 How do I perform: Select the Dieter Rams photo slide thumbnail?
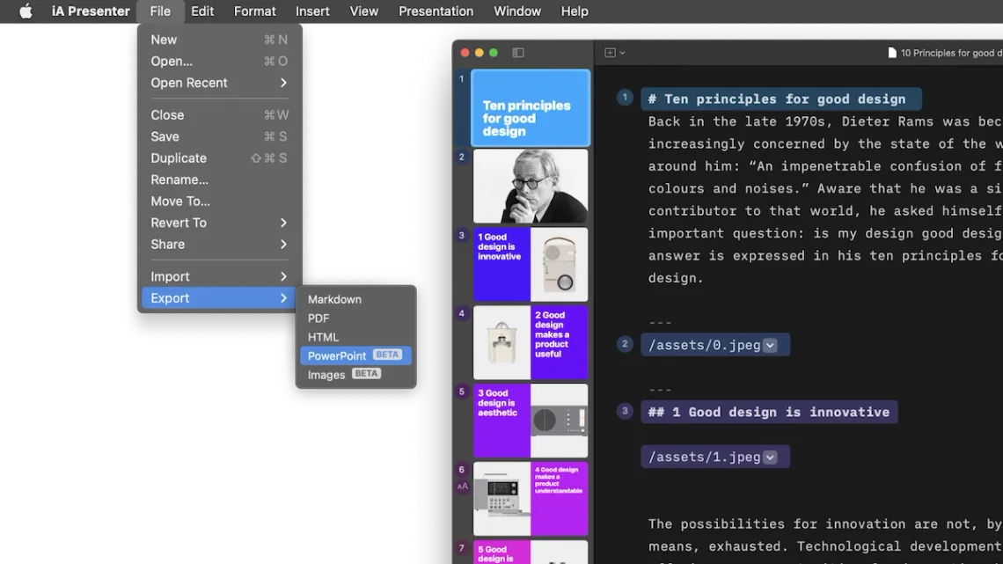point(531,186)
